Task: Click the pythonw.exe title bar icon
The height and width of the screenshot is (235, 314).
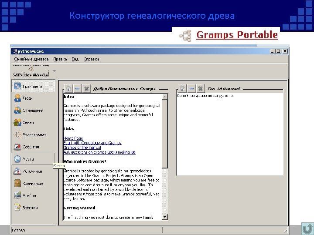Action: [14, 51]
